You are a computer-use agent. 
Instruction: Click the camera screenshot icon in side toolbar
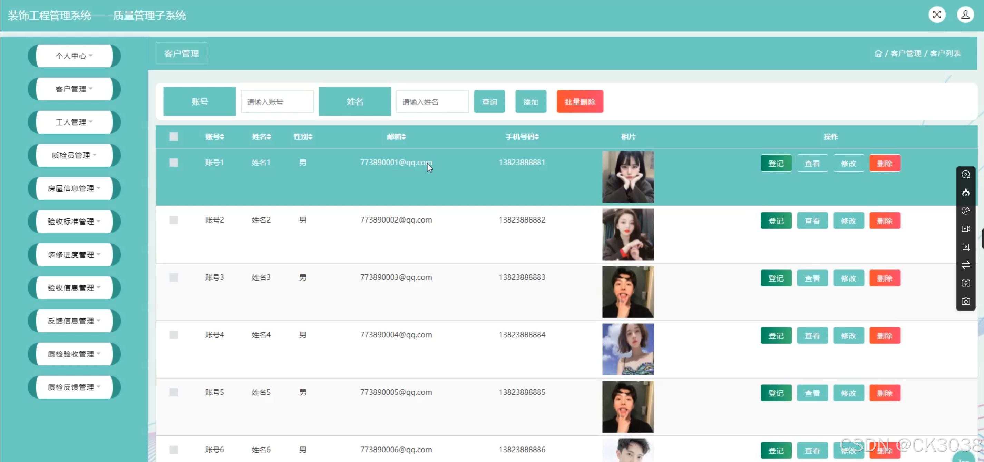click(965, 301)
